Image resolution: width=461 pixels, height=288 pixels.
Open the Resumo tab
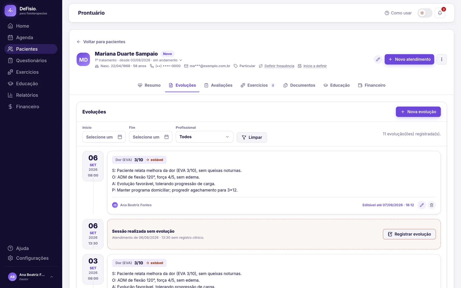[x=149, y=85]
